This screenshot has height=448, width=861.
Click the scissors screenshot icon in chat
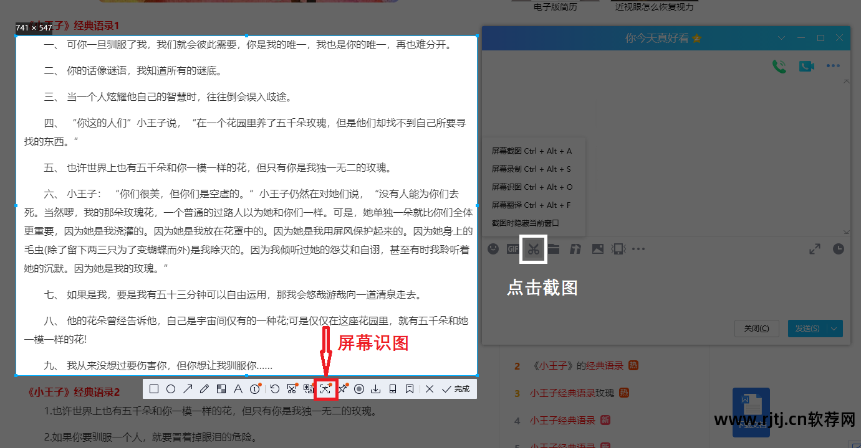pyautogui.click(x=533, y=249)
